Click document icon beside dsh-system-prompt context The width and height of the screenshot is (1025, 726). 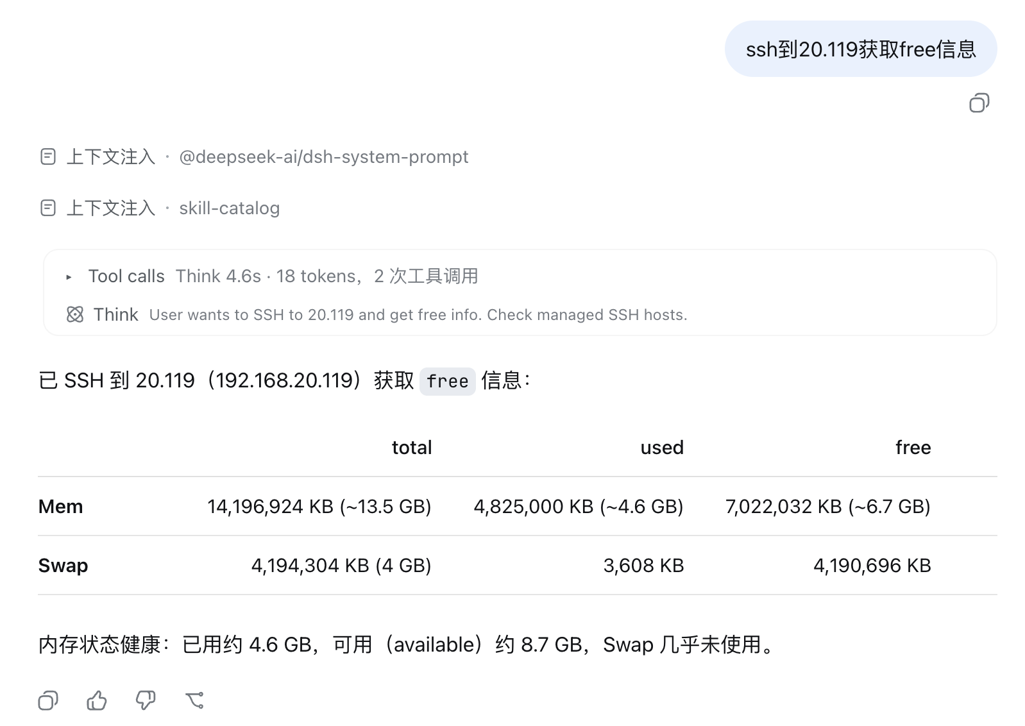coord(48,156)
